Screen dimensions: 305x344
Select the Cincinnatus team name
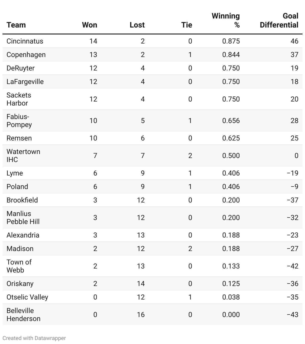point(25,41)
